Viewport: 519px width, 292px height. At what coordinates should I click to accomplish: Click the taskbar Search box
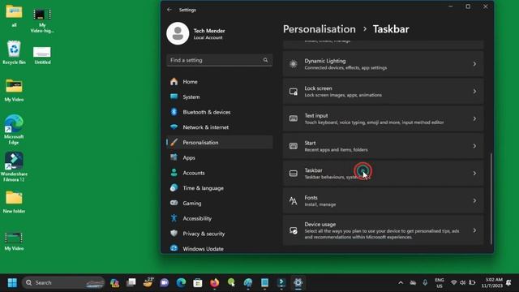(x=63, y=283)
